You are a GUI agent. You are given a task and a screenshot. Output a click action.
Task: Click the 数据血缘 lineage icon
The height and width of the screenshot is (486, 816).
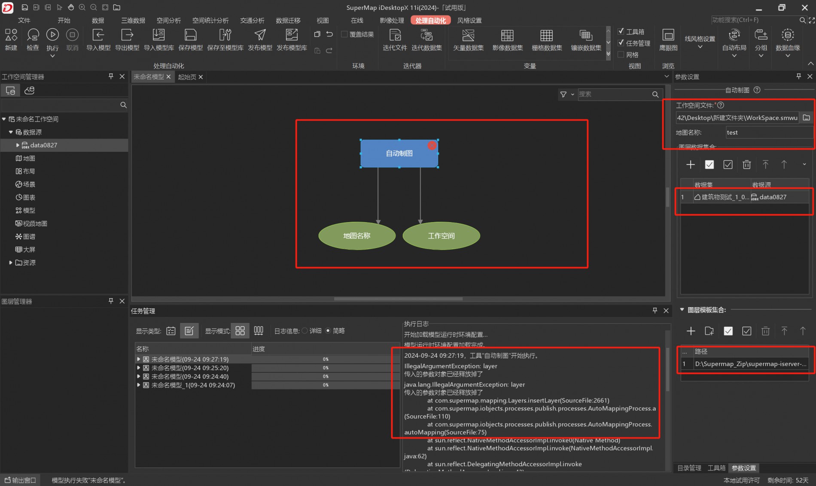tap(788, 35)
